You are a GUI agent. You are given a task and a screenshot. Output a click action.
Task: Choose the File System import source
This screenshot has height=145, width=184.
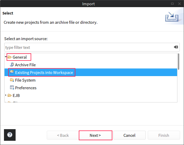point(25,80)
